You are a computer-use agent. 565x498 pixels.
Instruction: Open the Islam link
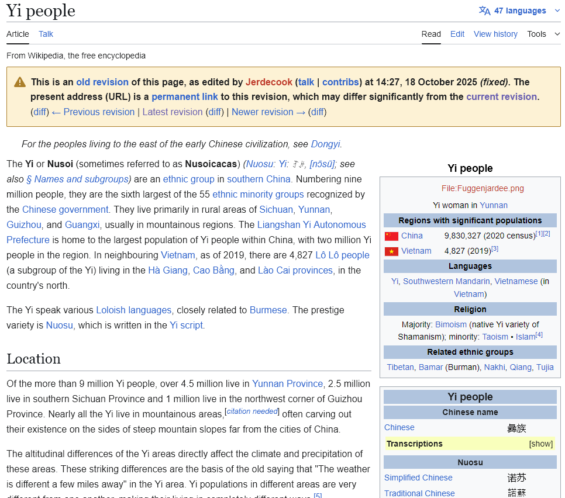525,337
